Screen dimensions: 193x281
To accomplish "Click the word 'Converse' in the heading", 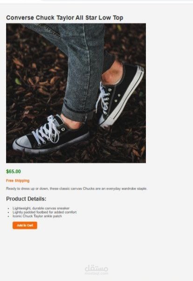I will [20, 18].
